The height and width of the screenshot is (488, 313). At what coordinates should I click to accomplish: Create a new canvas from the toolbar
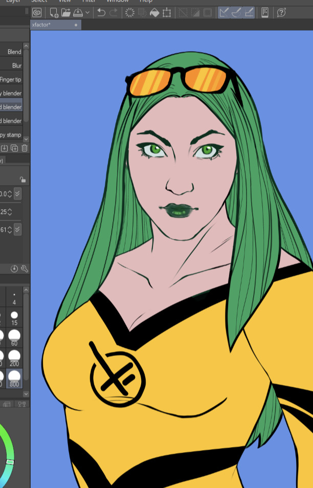click(54, 13)
